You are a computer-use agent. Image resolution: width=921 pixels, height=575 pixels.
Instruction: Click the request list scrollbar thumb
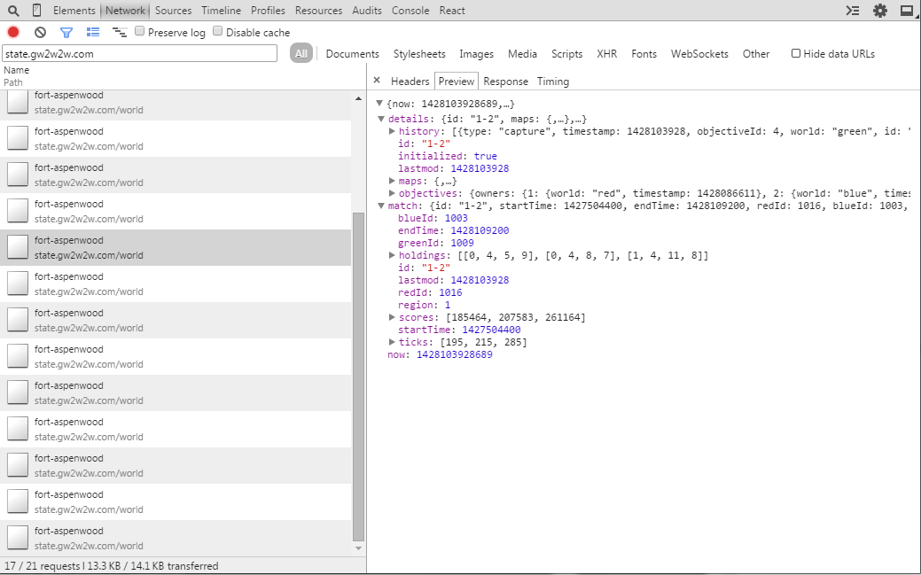click(x=358, y=377)
